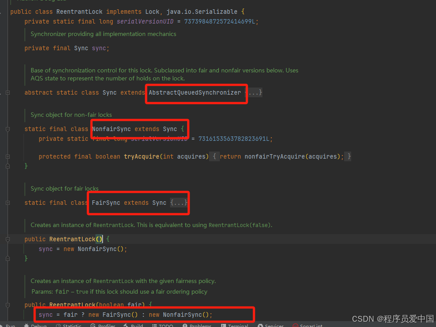Click NonfairSync in the class declaration line
The height and width of the screenshot is (327, 436).
[x=111, y=129]
